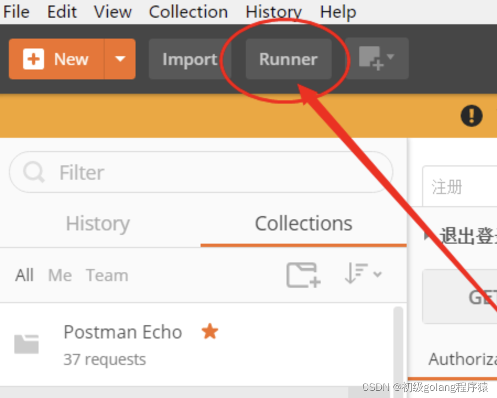Click the warning notification icon
This screenshot has width=497, height=398.
pyautogui.click(x=471, y=116)
